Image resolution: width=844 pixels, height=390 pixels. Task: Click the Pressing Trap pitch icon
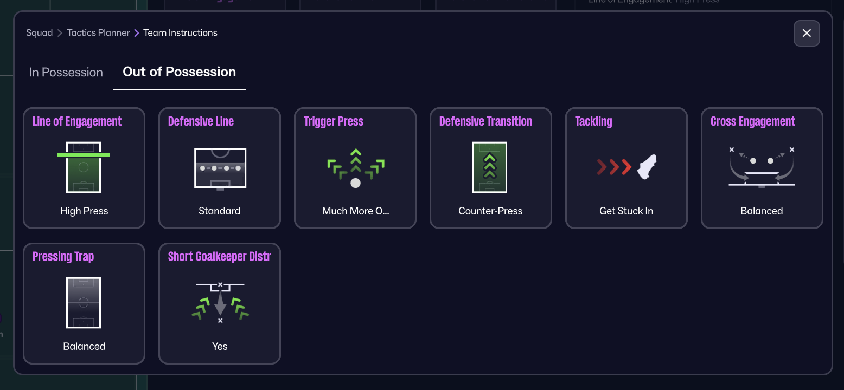point(84,302)
